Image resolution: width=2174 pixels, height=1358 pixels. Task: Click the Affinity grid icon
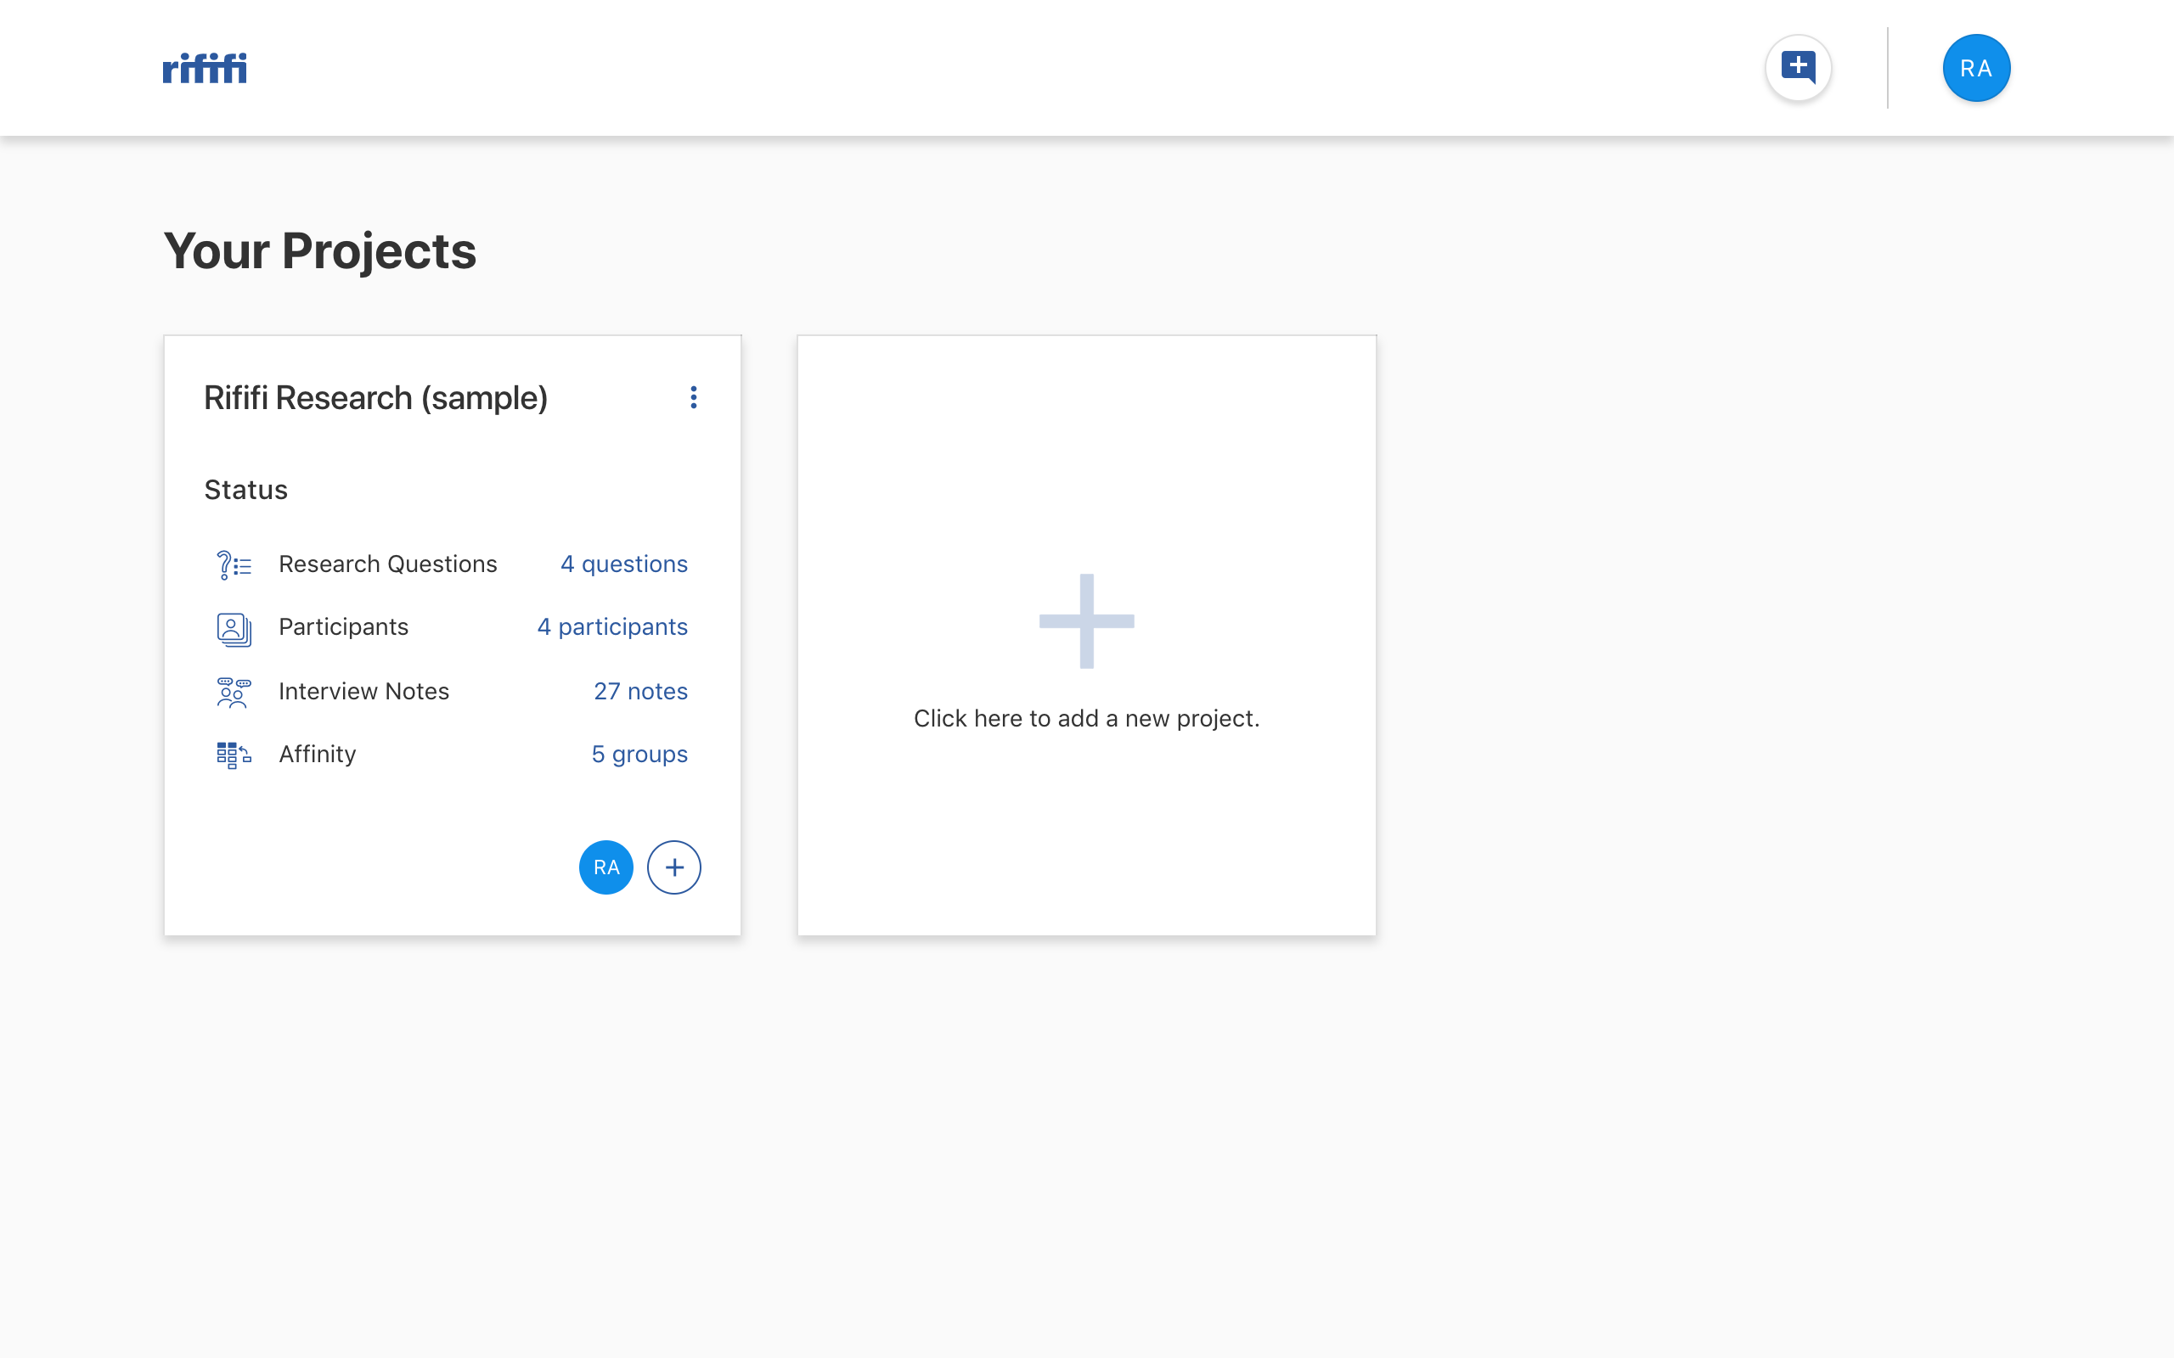pos(234,755)
